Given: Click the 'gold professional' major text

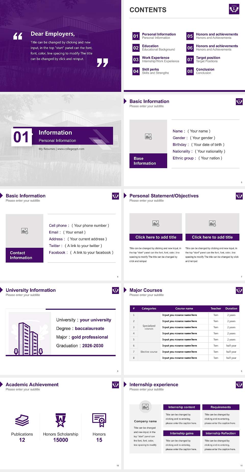Looking at the screenshot, I should click(90, 337).
